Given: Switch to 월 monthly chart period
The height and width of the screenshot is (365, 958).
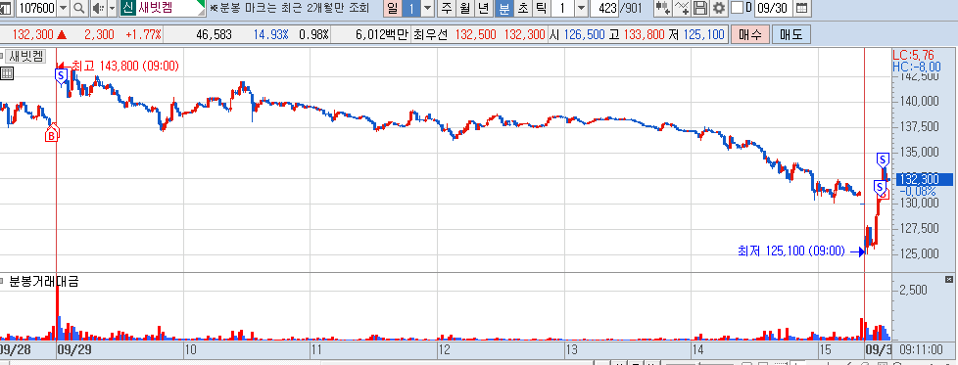Looking at the screenshot, I should tap(465, 9).
